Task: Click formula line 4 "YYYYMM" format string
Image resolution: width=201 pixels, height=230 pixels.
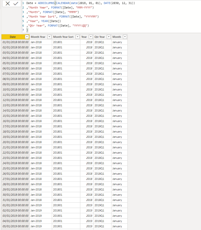Action: [91, 17]
